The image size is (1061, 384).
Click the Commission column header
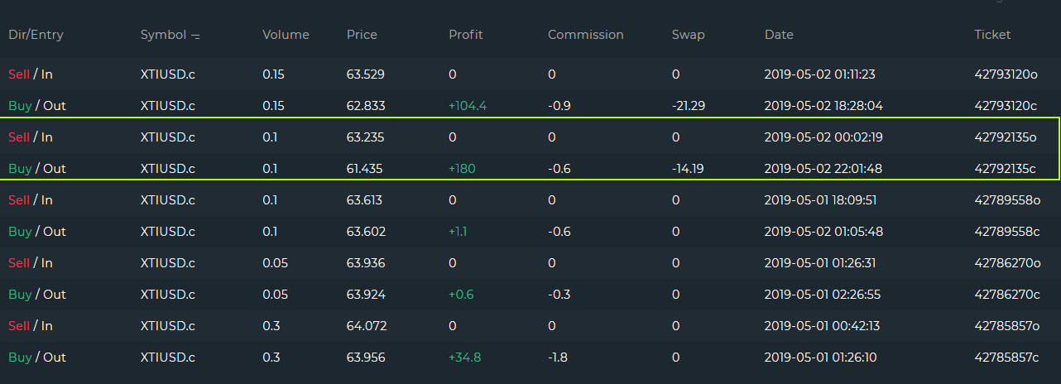tap(585, 35)
